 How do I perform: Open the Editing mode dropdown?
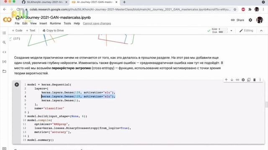tap(246, 30)
